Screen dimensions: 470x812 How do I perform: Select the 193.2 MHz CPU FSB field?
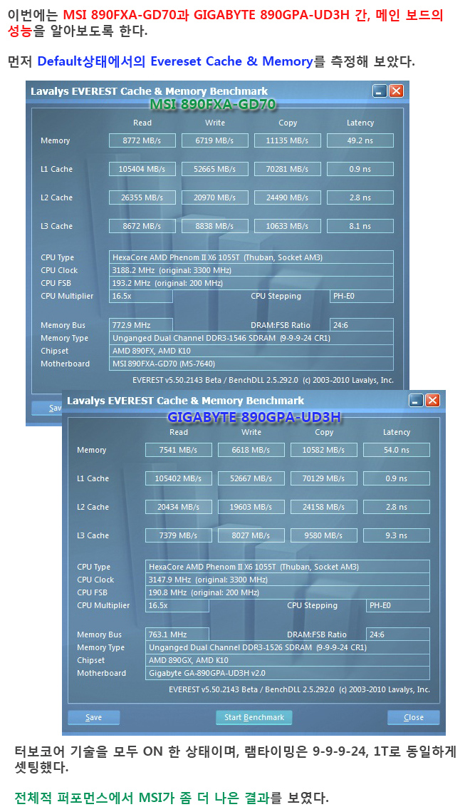point(251,283)
